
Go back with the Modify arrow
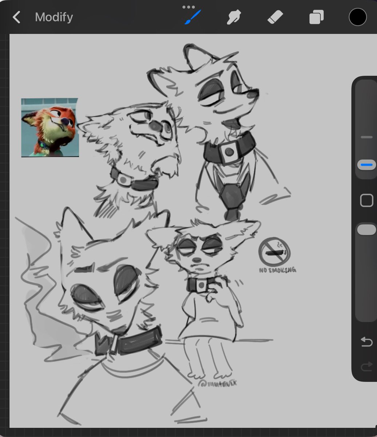[16, 17]
